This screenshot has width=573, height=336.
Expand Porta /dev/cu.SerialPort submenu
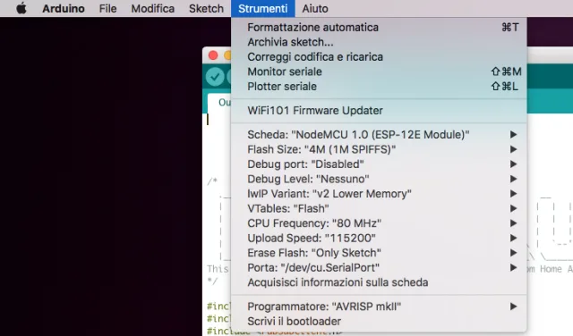(x=379, y=267)
